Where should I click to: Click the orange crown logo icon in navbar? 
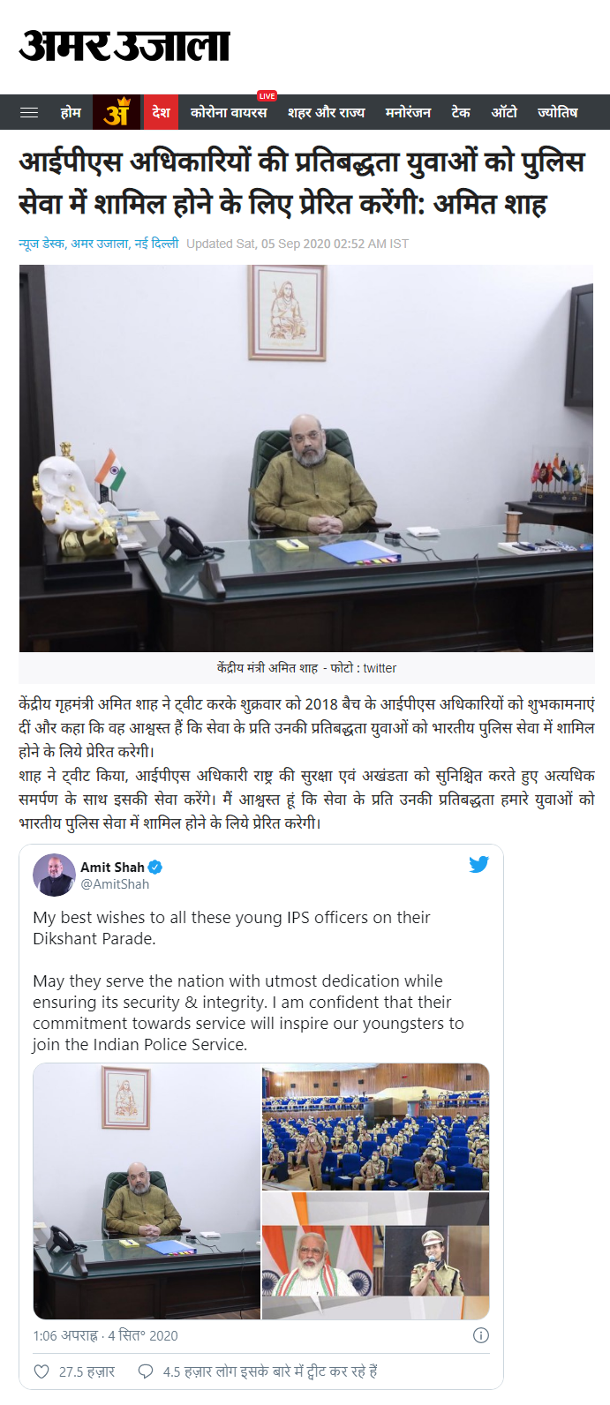(x=117, y=112)
